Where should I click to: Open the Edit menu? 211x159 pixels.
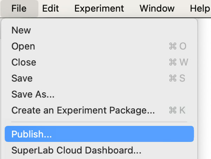(x=50, y=8)
